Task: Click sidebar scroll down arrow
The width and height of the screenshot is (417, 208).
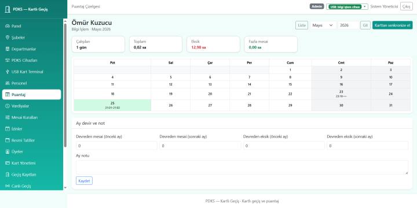Action: pos(65,188)
